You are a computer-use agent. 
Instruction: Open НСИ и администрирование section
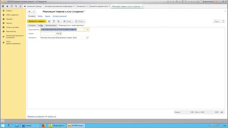pos(13,43)
